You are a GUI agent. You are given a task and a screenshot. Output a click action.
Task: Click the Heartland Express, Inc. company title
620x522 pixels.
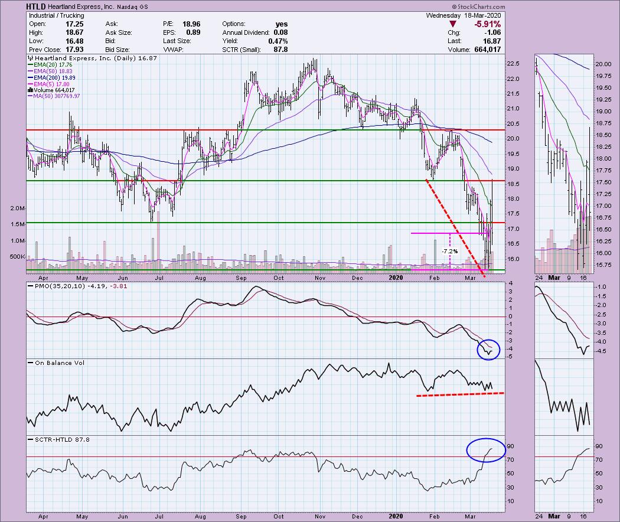(x=81, y=6)
